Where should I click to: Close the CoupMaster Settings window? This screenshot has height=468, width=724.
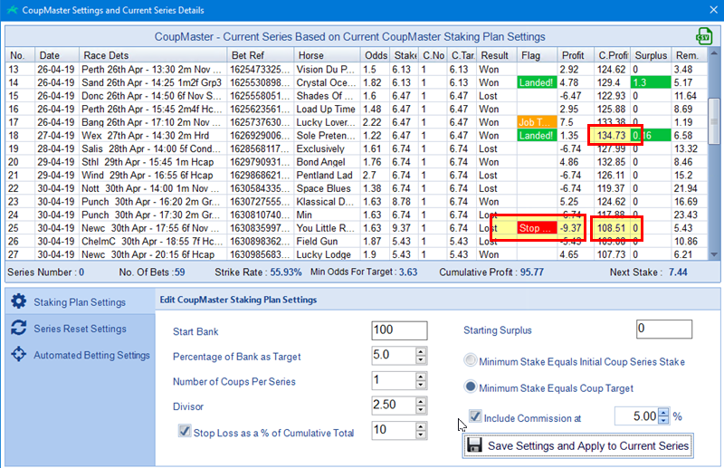(713, 10)
